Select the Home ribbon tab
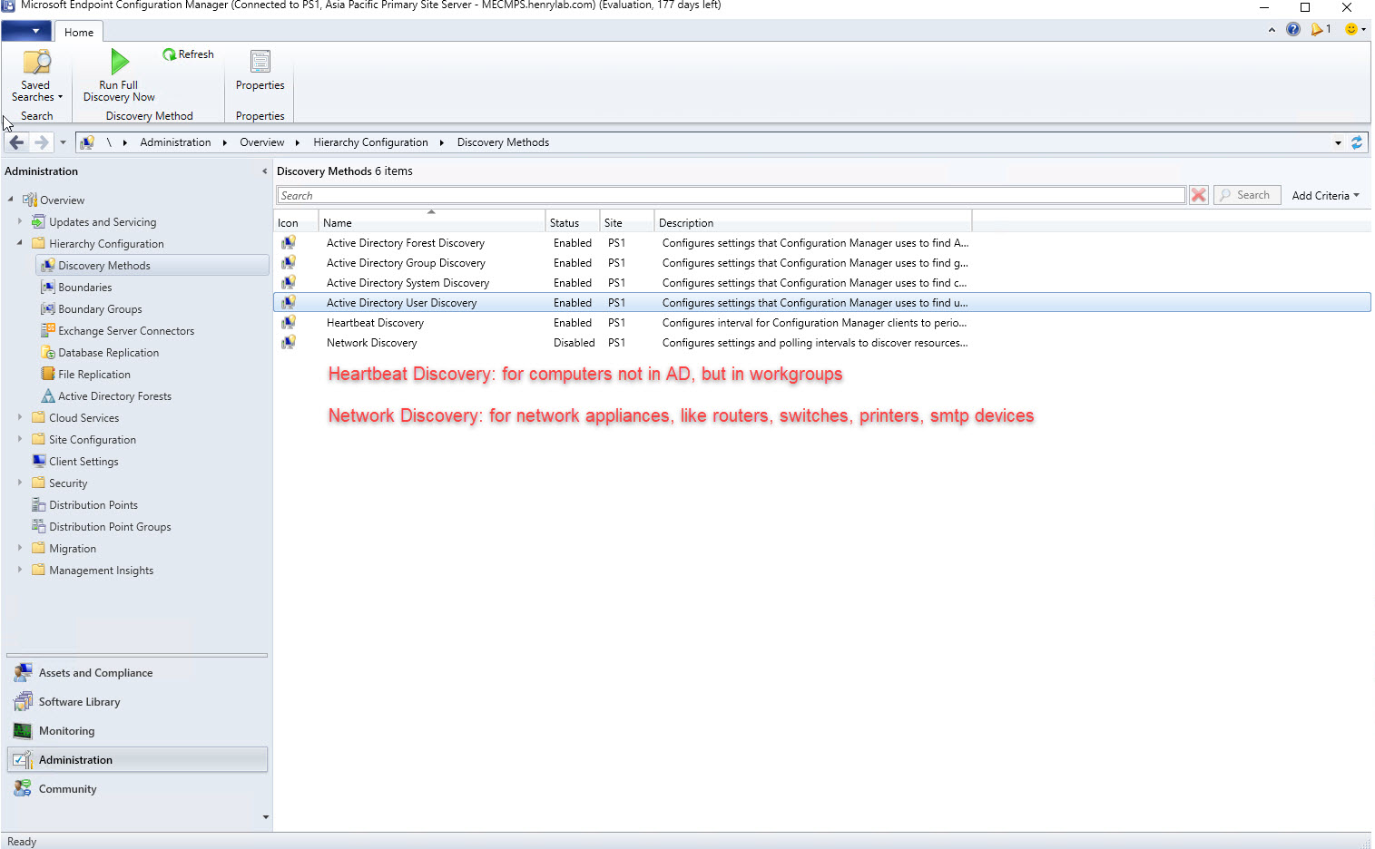Image resolution: width=1375 pixels, height=849 pixels. pyautogui.click(x=78, y=31)
